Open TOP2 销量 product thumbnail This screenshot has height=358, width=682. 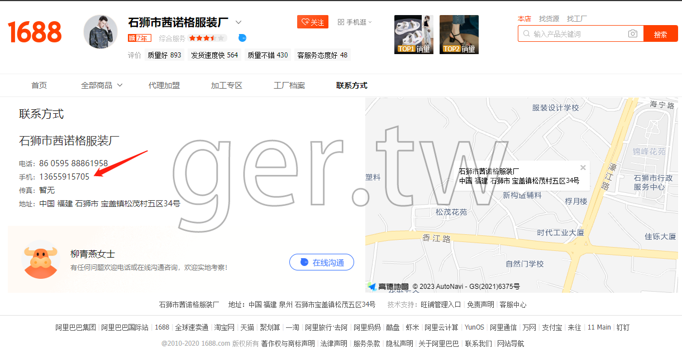tap(459, 35)
